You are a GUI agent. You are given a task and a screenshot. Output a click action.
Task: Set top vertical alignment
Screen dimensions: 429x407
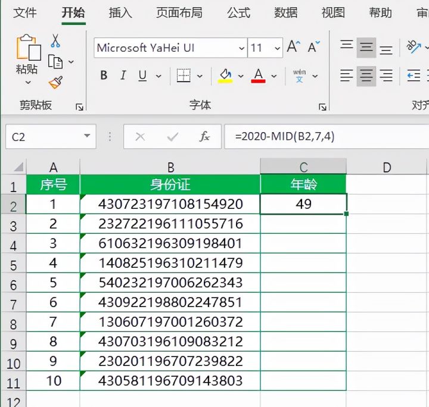[x=346, y=45]
